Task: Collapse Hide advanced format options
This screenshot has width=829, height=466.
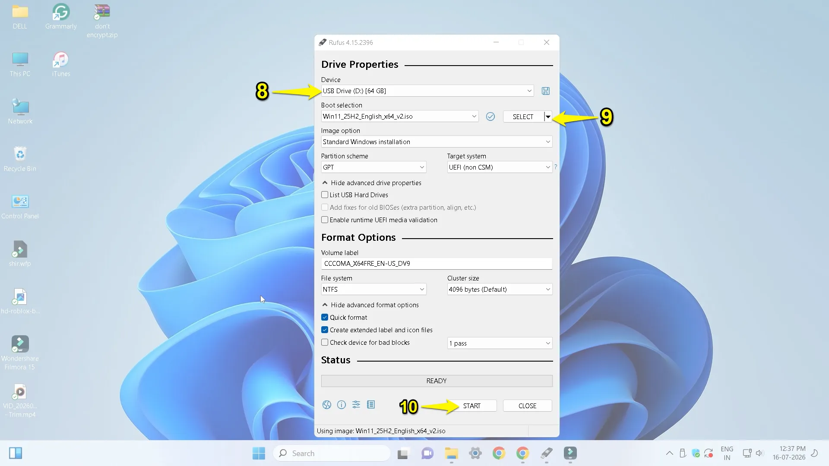Action: click(370, 305)
